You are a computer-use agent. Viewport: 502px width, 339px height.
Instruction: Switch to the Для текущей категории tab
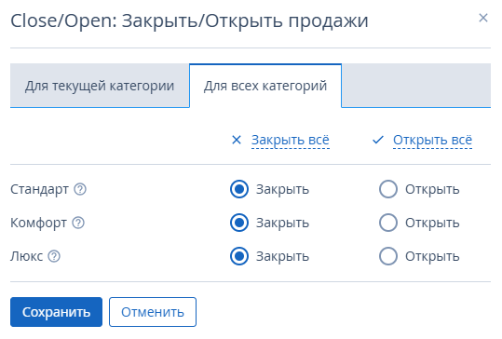(100, 86)
